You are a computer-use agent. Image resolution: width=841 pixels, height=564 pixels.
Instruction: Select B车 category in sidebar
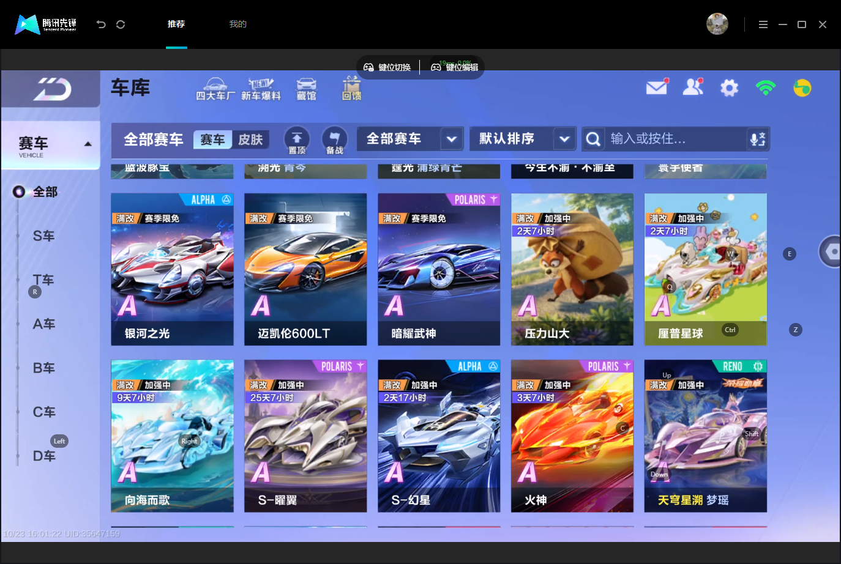[43, 368]
